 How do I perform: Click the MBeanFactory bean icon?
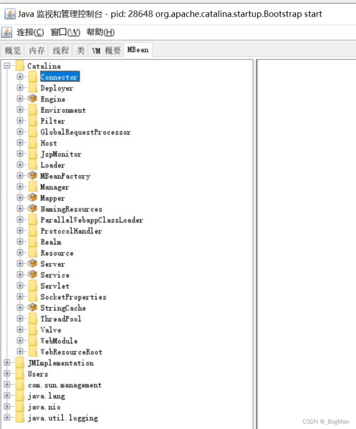coord(33,175)
